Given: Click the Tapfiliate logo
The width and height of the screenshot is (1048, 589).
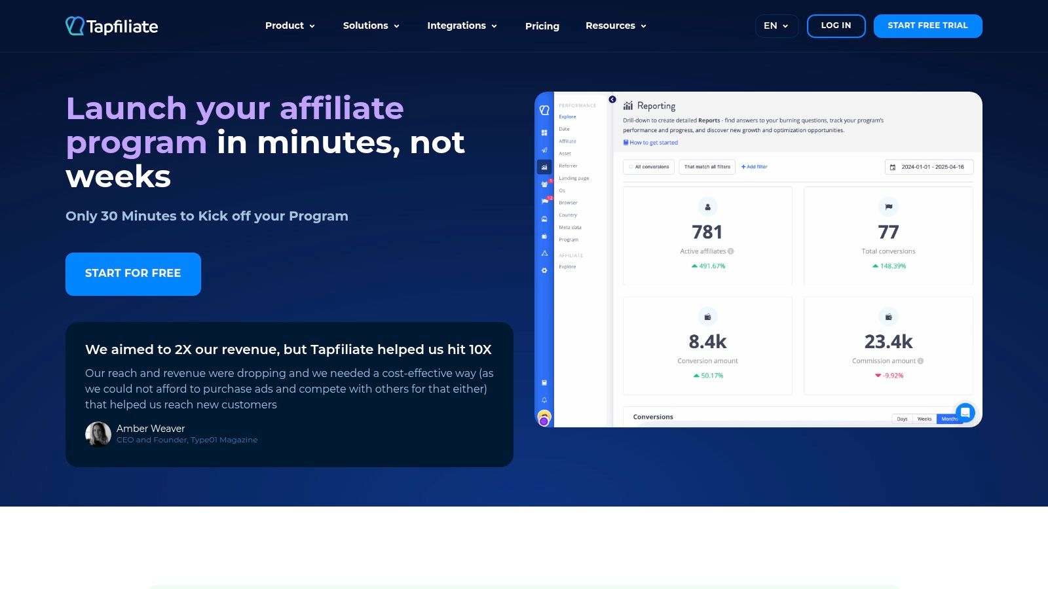Looking at the screenshot, I should 112,26.
